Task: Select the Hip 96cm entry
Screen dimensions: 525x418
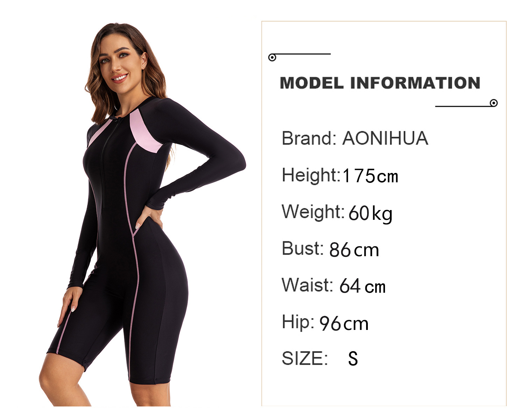Action: pos(325,323)
